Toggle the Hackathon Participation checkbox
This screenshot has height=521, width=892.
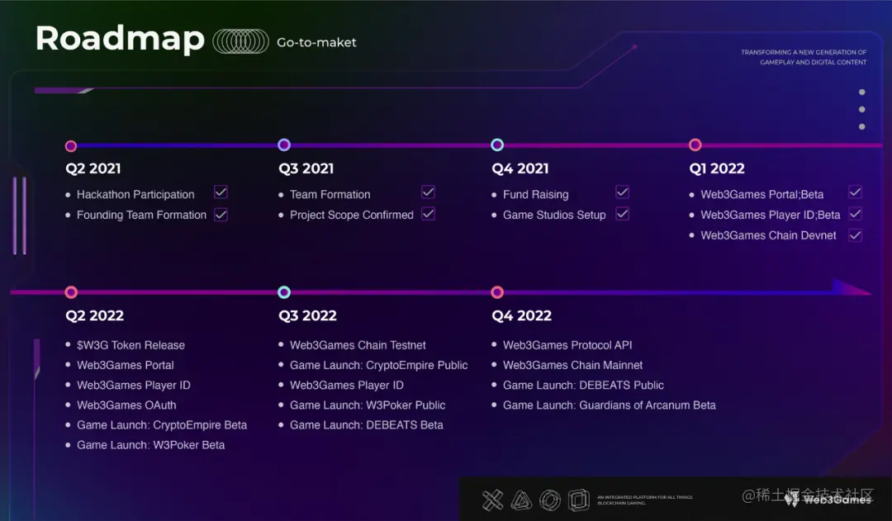pyautogui.click(x=221, y=192)
